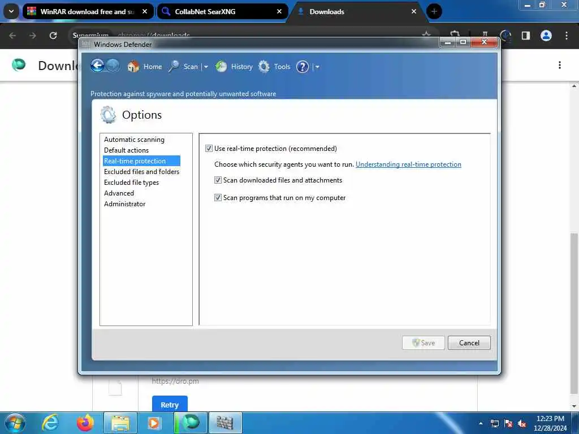Switch to WinRAR download browser tab

(x=88, y=11)
